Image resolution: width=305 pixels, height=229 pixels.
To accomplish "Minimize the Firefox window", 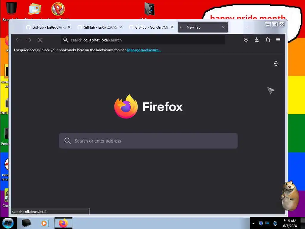I will pos(268,24).
